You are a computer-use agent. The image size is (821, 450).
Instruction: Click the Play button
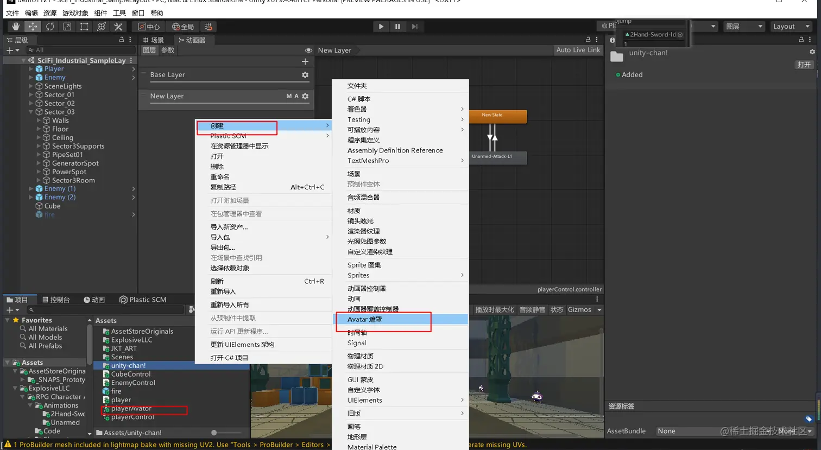[381, 27]
